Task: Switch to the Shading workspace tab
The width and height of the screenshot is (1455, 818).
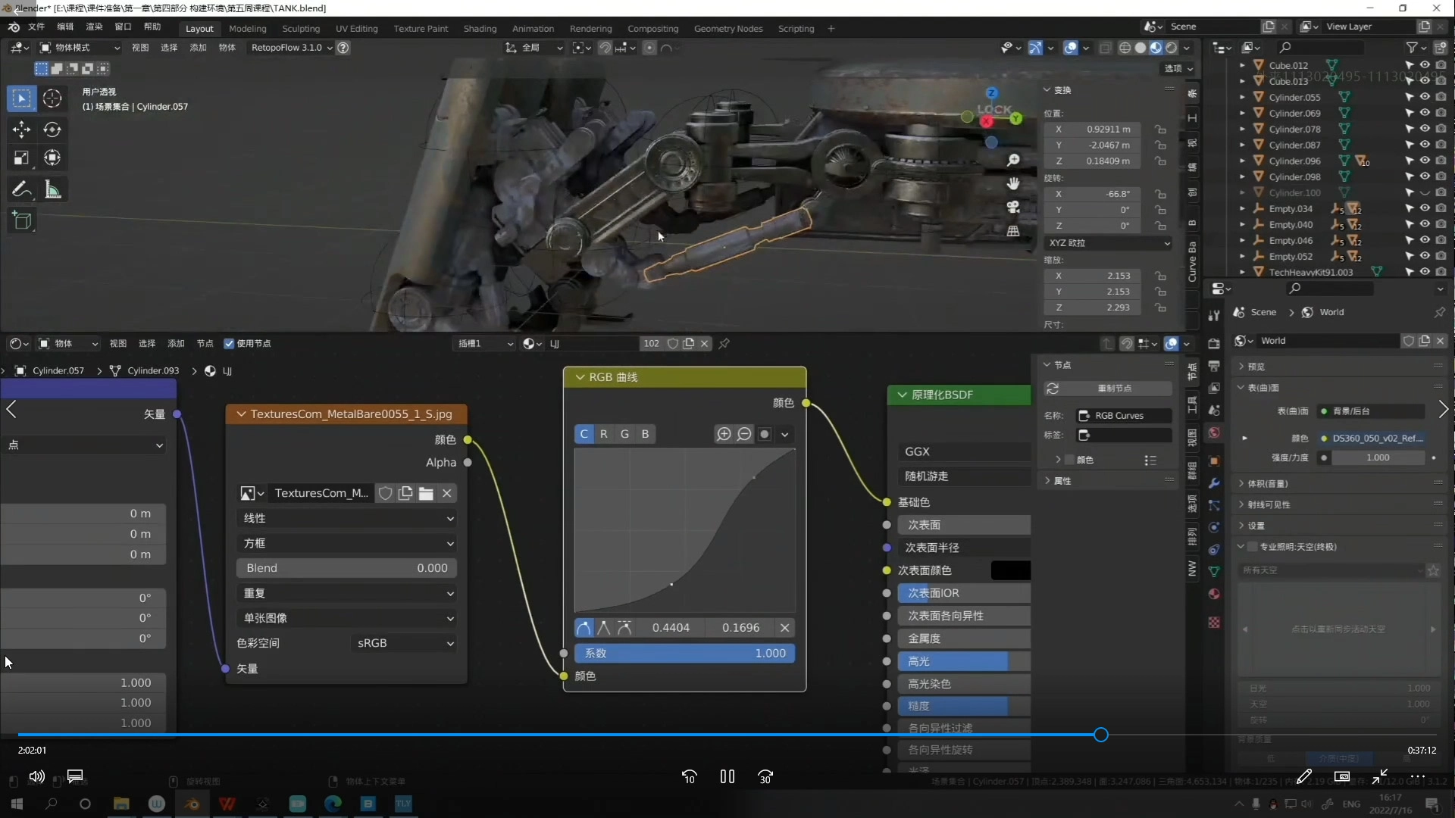Action: [480, 28]
